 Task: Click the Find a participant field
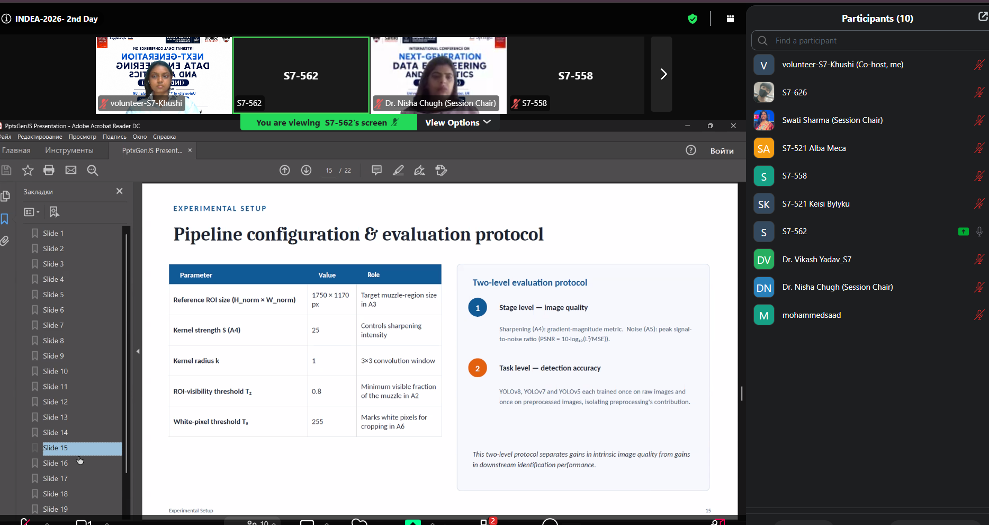pyautogui.click(x=870, y=41)
